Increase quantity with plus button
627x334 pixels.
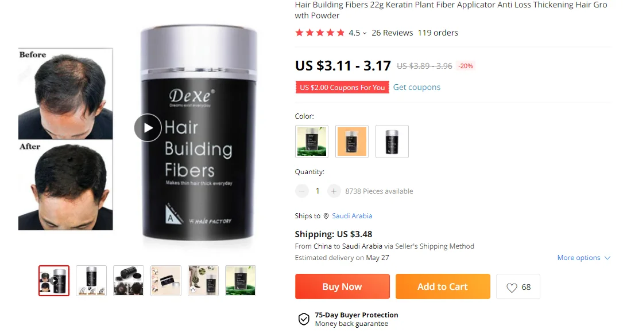[x=334, y=191]
